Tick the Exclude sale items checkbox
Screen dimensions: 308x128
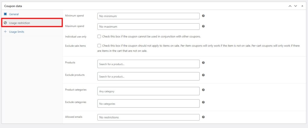point(99,46)
